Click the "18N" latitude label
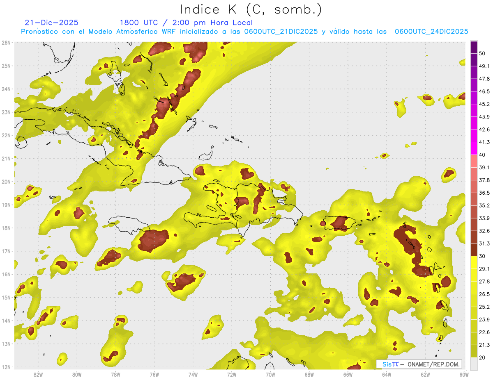Image resolution: width=493 pixels, height=380 pixels. click(6, 228)
